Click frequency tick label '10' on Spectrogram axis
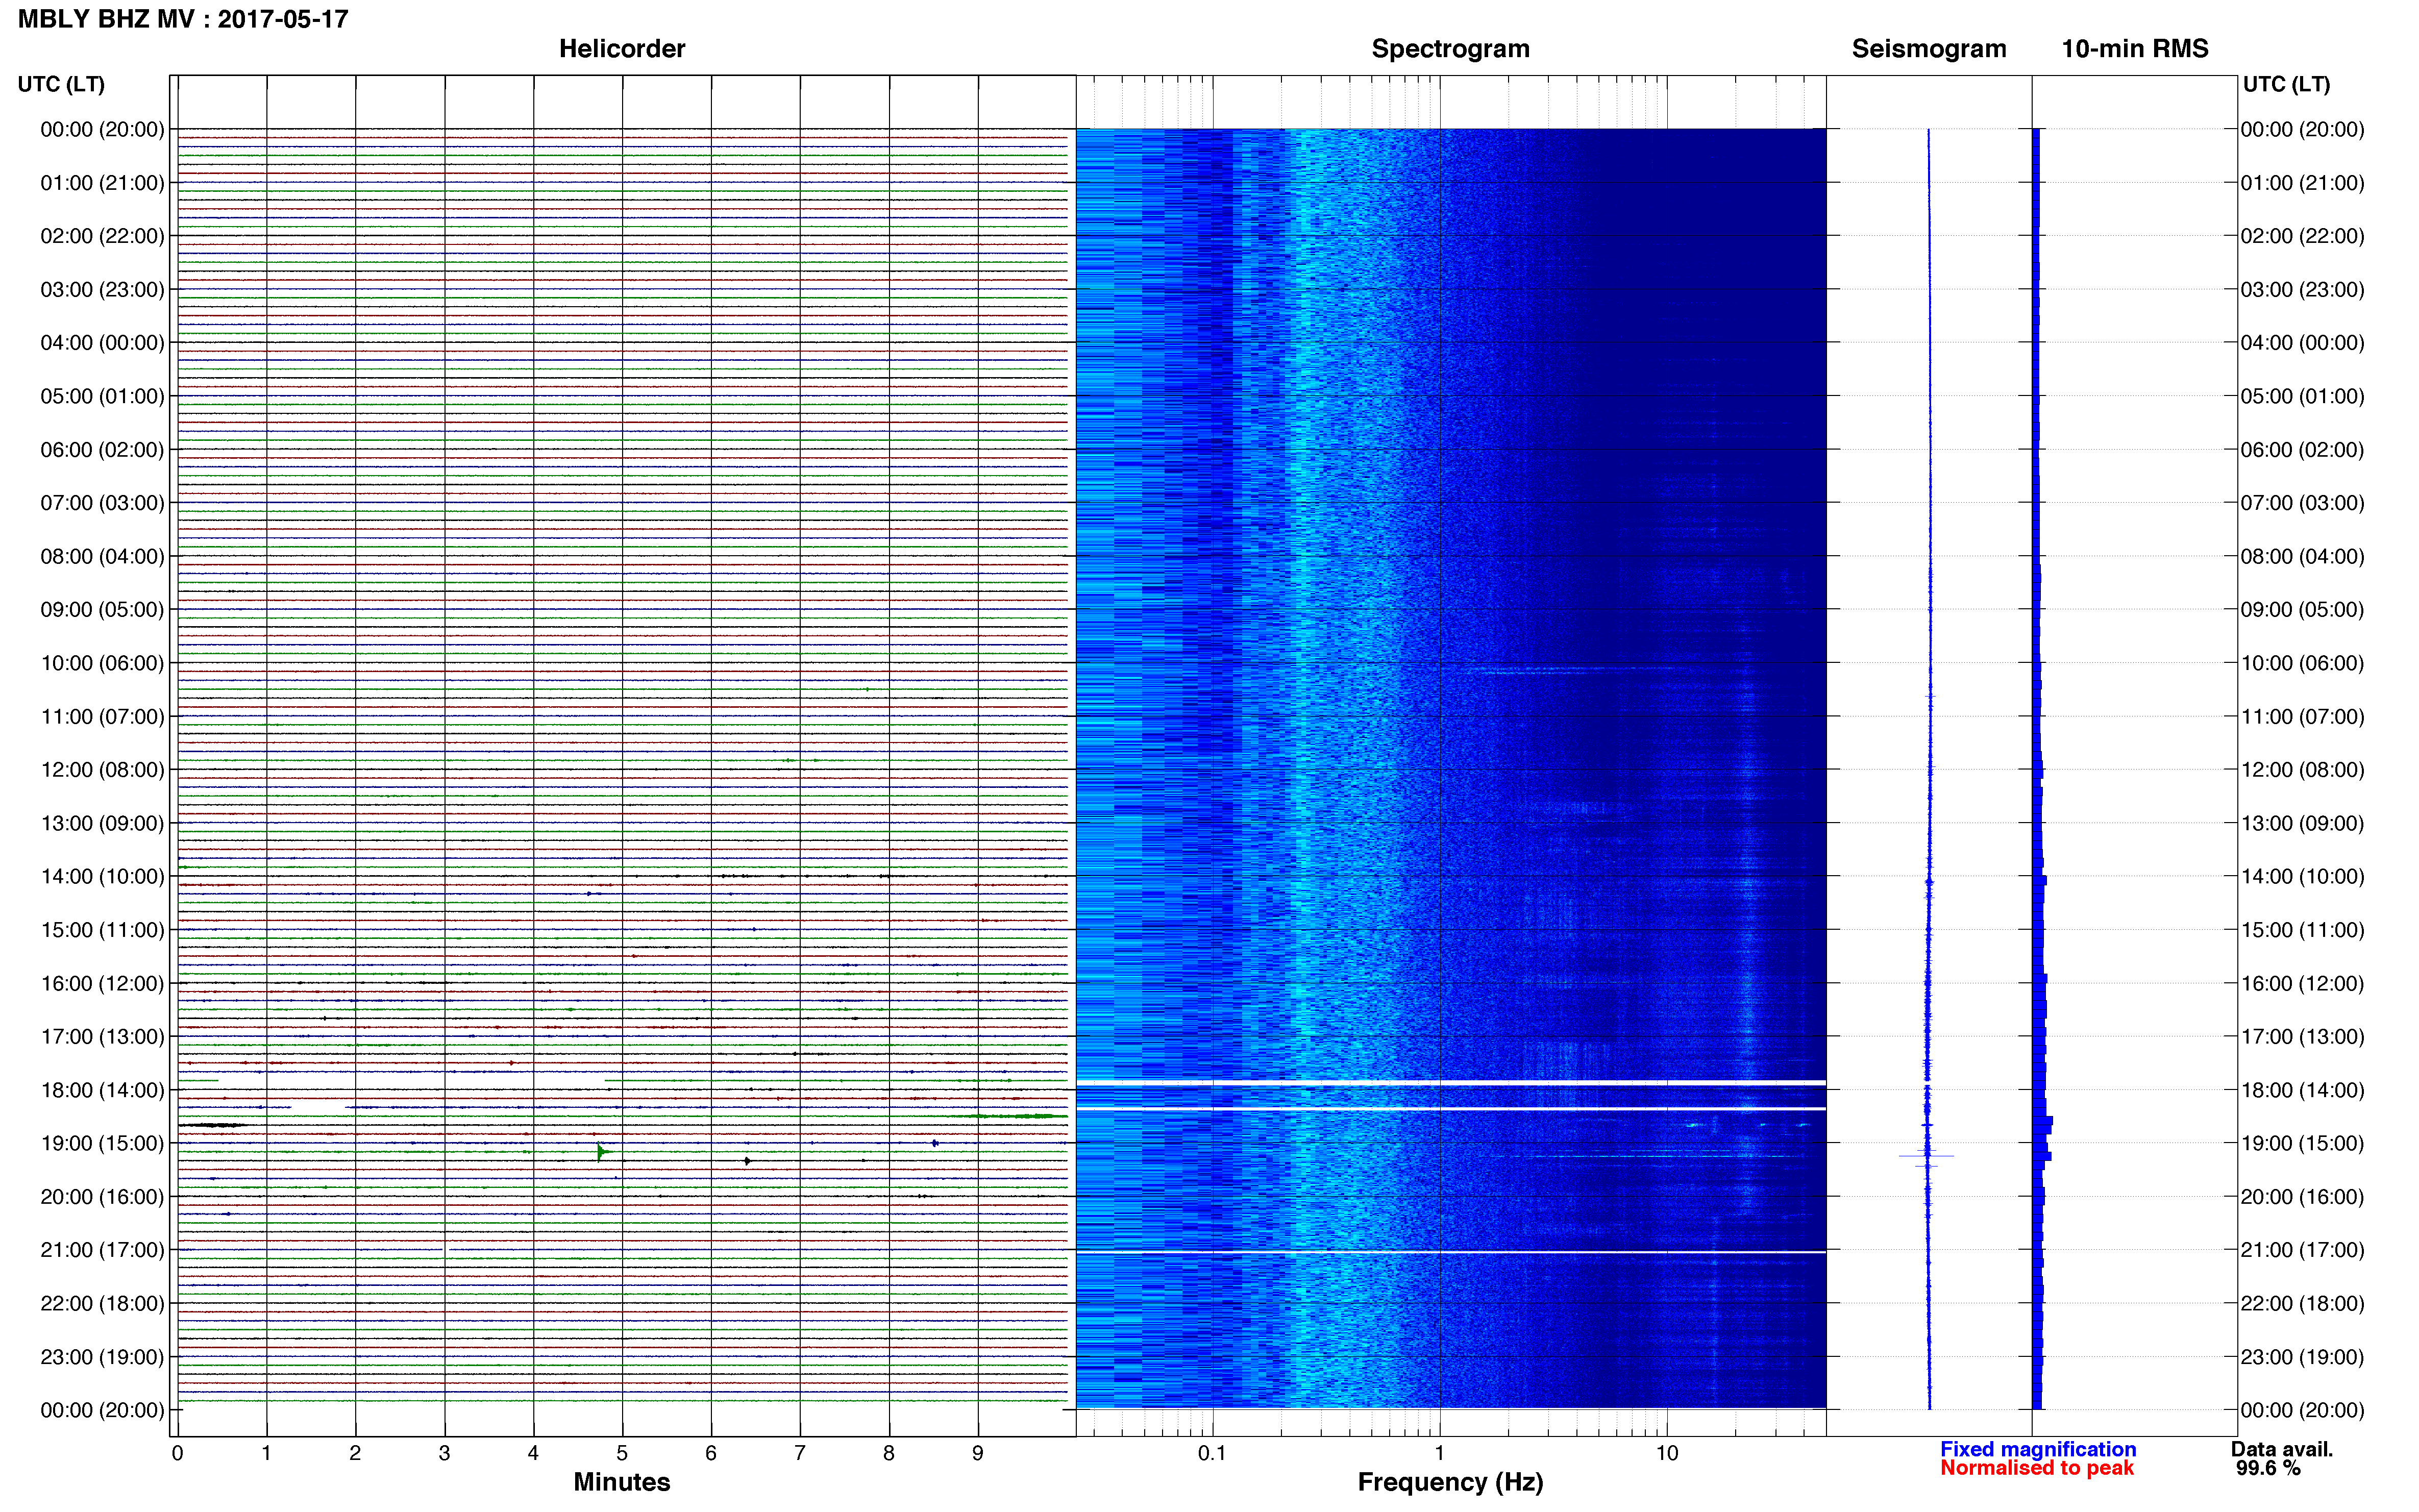2419x1512 pixels. click(x=1666, y=1454)
